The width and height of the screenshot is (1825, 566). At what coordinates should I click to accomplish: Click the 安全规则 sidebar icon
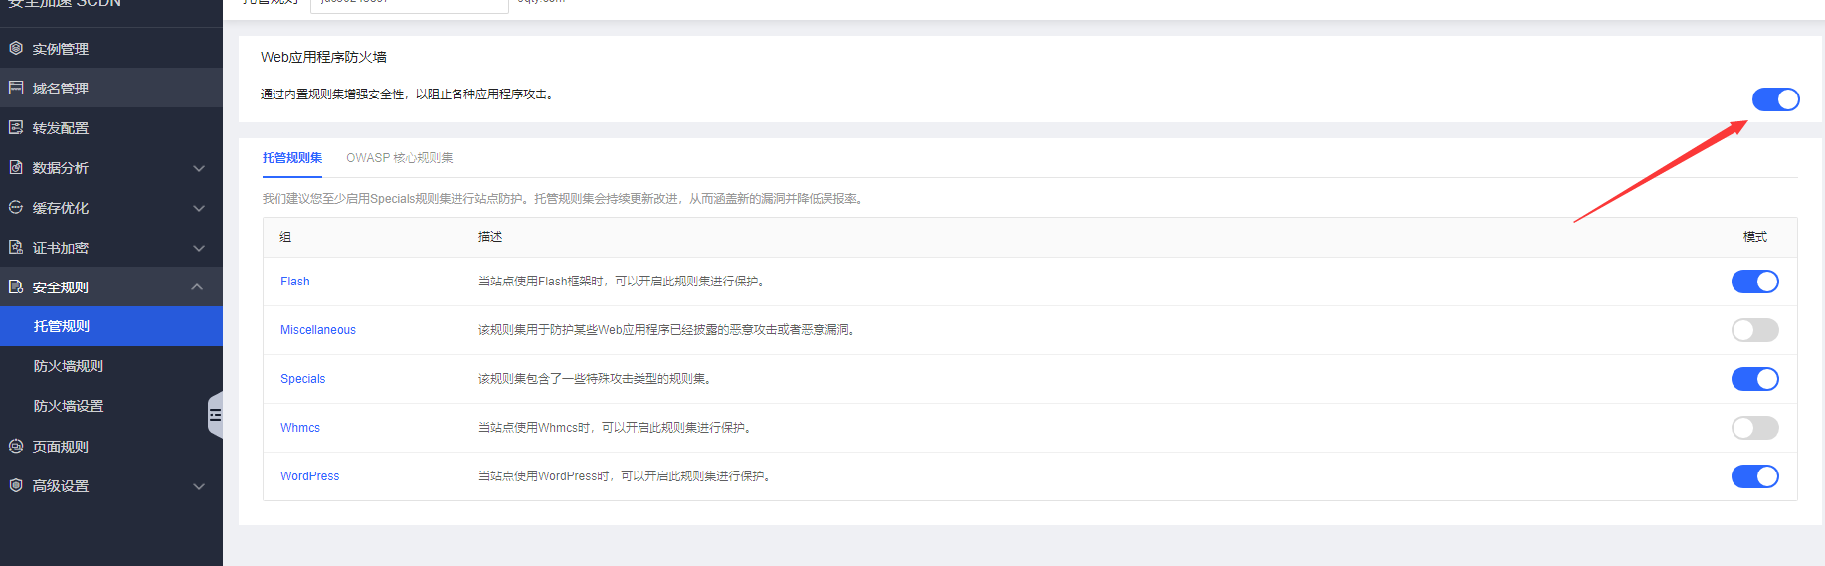click(x=16, y=286)
